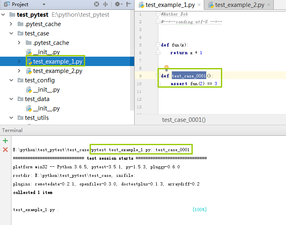Click the top-level .pytest_cache folder icon
286x225 pixels.
click(20, 24)
